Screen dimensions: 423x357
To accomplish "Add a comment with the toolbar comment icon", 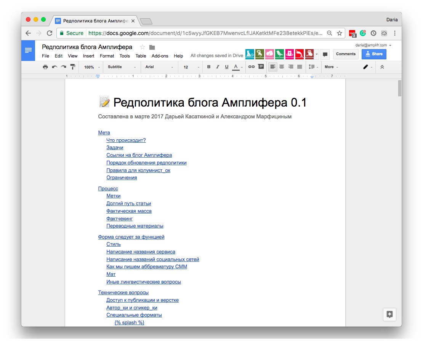I will pyautogui.click(x=261, y=67).
